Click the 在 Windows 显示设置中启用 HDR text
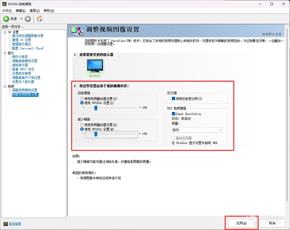 194,143
